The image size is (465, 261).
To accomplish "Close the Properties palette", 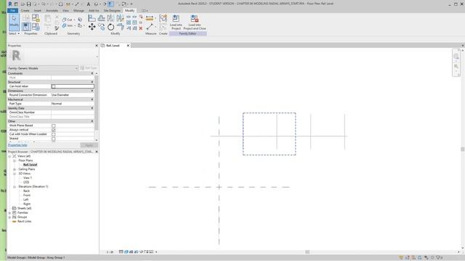I will coord(97,46).
